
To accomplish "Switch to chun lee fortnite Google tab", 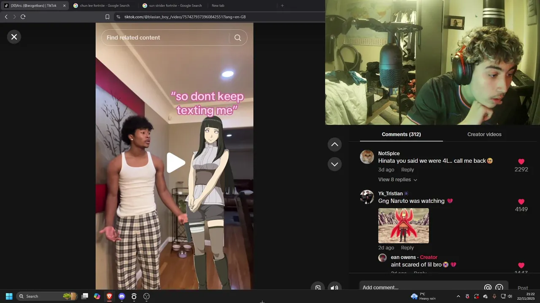I will tap(105, 5).
